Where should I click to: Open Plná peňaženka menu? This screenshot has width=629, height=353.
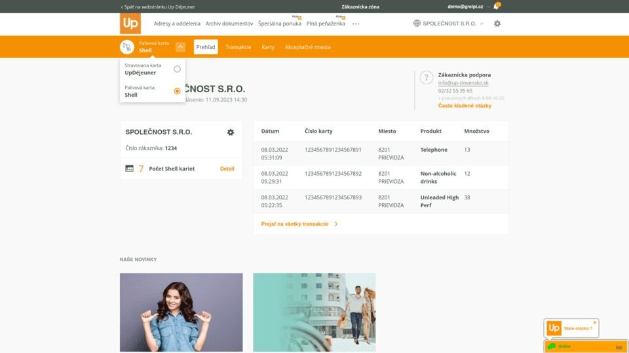326,24
